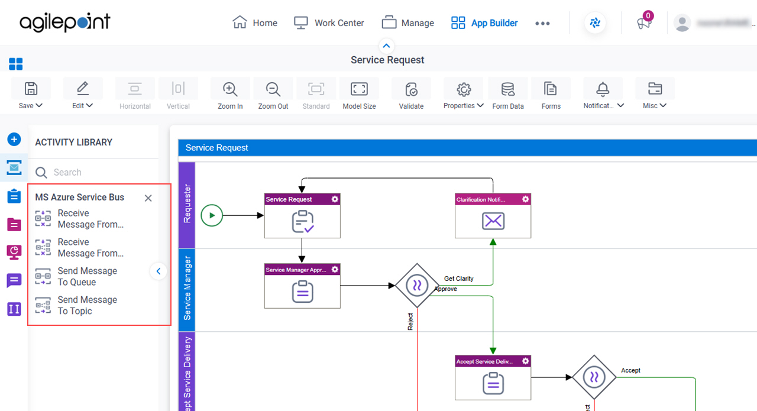Open the apps grid icon

(x=16, y=64)
